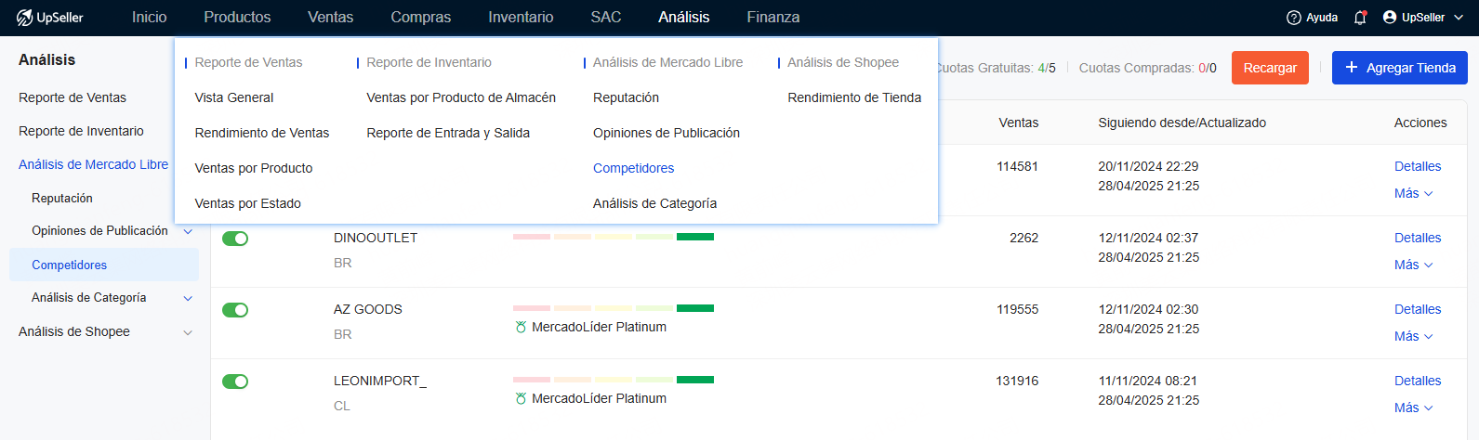
Task: Select Ventas por Producto menu entry
Action: (254, 168)
